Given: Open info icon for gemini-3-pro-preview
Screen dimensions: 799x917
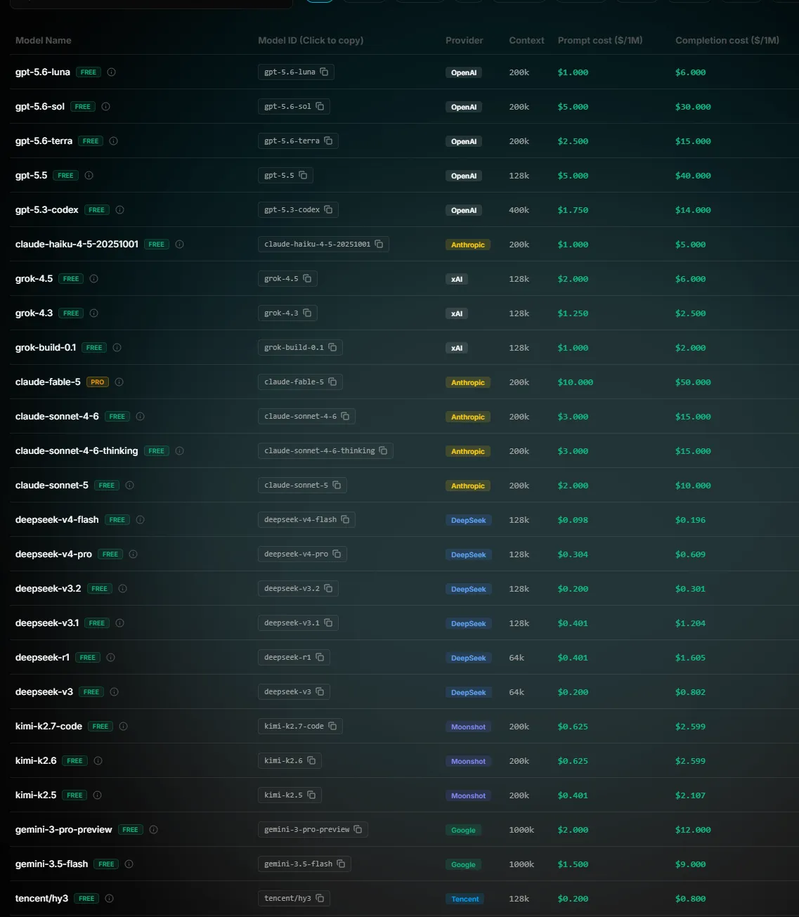Looking at the screenshot, I should tap(153, 830).
